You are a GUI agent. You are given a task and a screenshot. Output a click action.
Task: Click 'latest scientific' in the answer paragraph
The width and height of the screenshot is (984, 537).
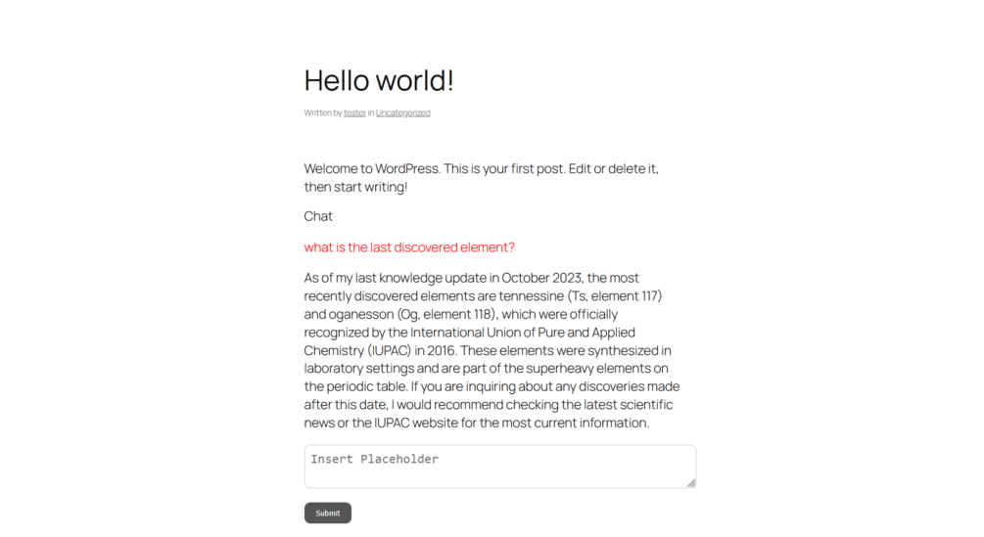point(624,405)
